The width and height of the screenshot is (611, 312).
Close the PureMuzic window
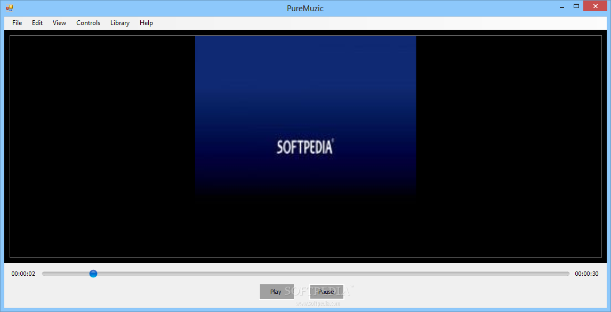point(595,6)
